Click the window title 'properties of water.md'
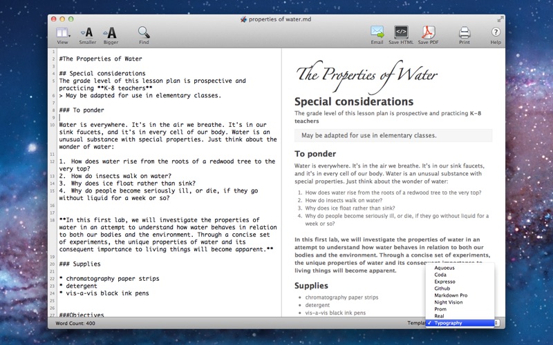Screen dimensions: 553x345 point(280,19)
